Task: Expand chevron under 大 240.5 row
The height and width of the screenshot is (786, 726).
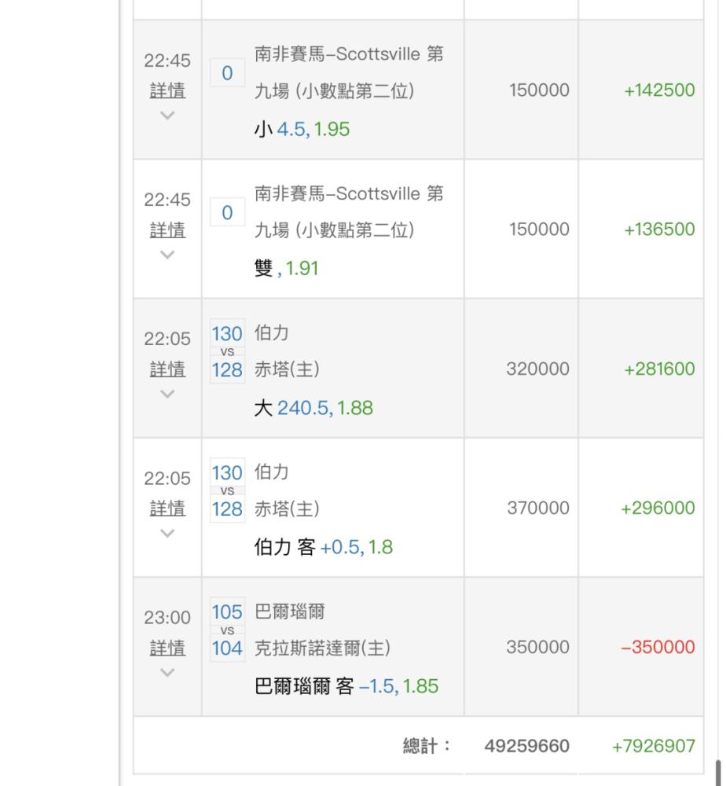Action: [167, 394]
